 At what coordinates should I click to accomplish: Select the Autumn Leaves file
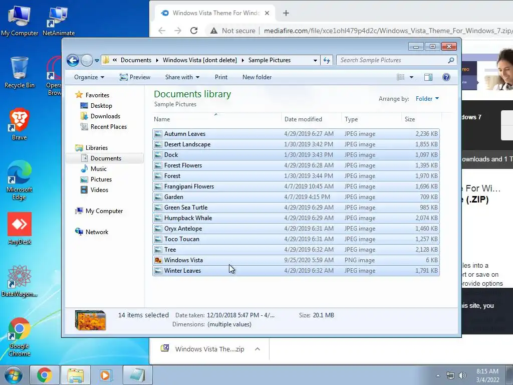pyautogui.click(x=296, y=133)
